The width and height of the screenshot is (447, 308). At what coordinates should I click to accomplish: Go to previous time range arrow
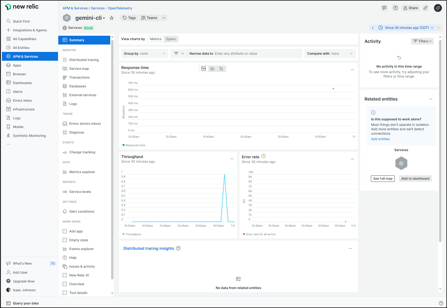point(373,28)
